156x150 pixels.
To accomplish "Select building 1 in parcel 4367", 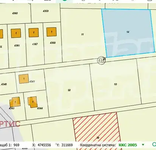I will pyautogui.click(x=34, y=32).
